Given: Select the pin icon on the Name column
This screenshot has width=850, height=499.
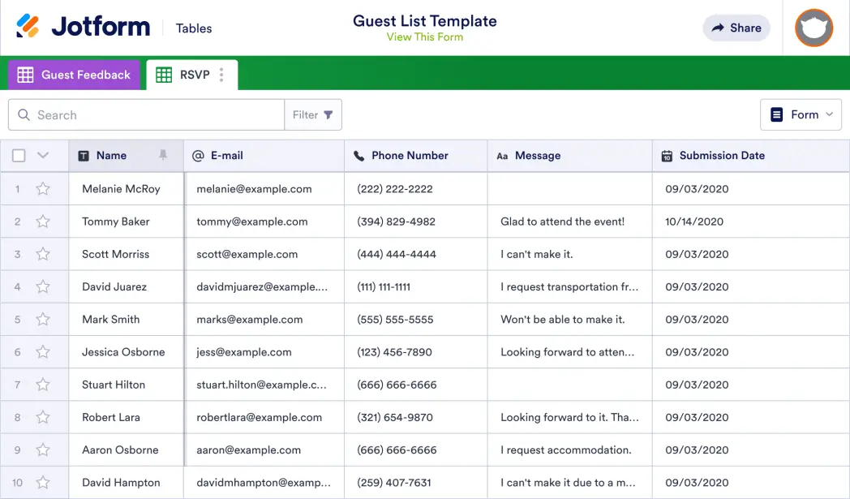Looking at the screenshot, I should coord(161,155).
